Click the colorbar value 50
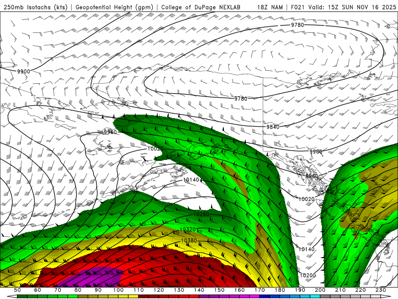Image resolution: width=398 pixels, height=299 pixels. coord(17,290)
